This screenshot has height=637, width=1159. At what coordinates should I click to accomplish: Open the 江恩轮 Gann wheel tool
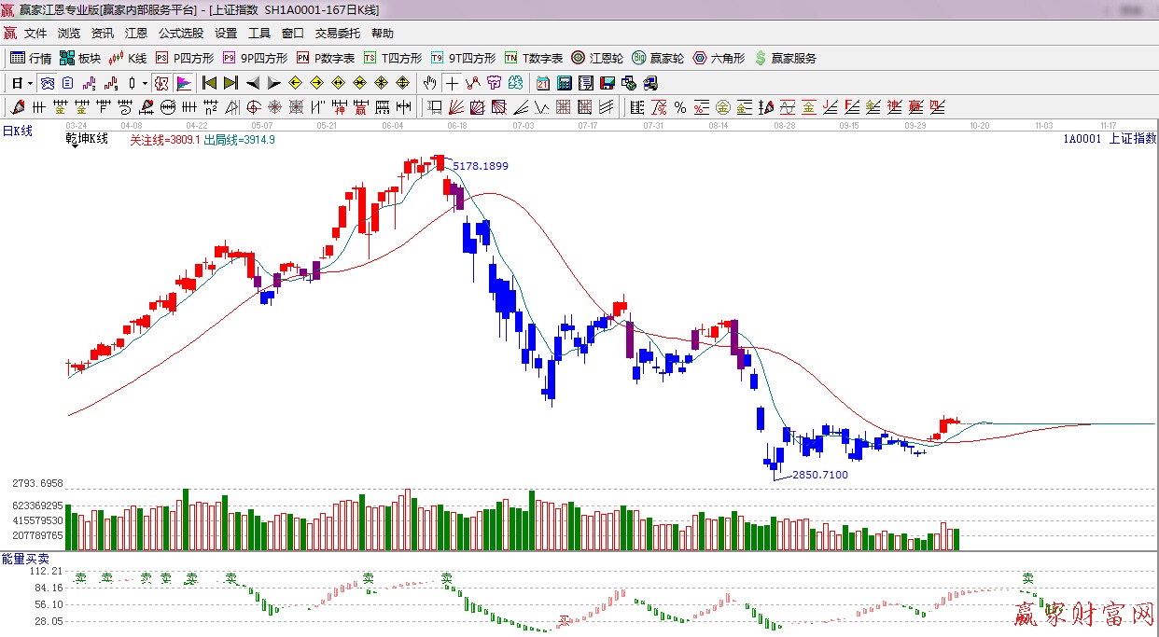click(x=597, y=58)
